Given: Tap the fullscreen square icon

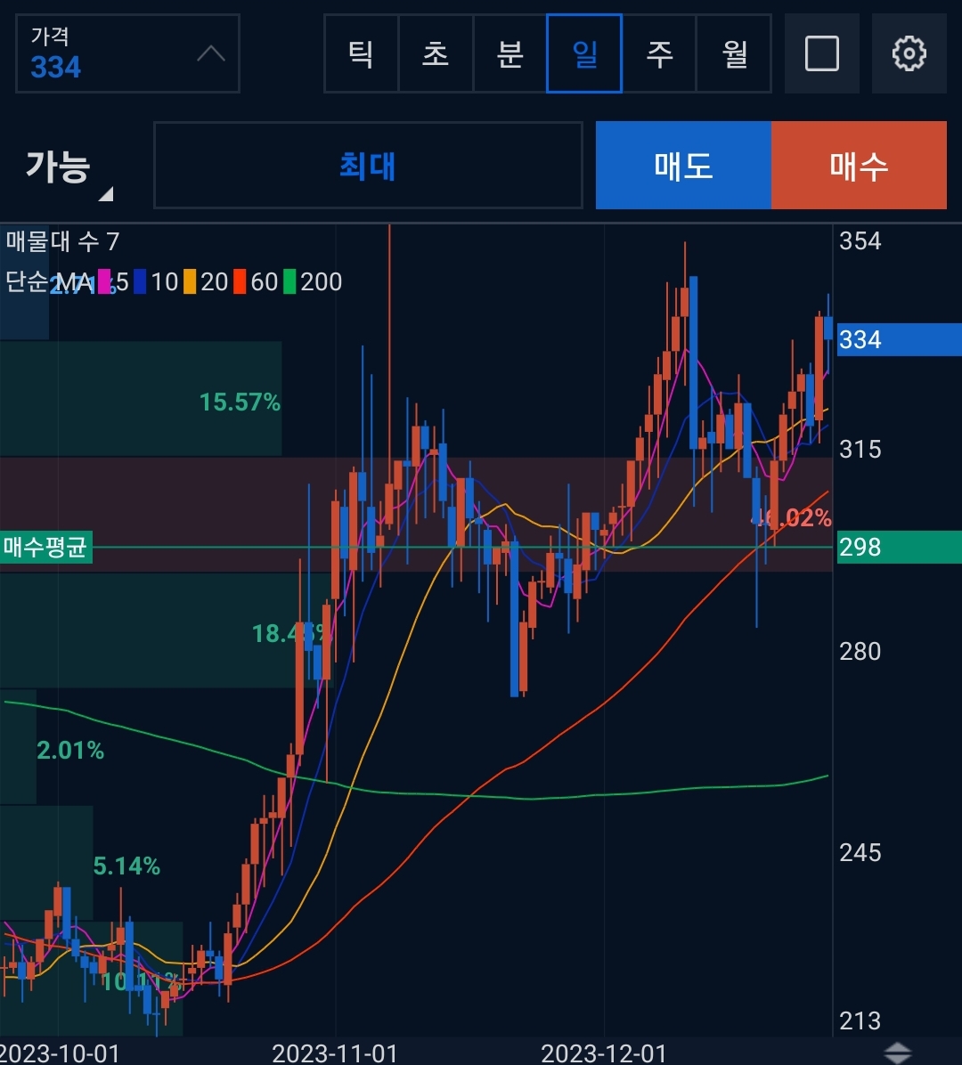Looking at the screenshot, I should pyautogui.click(x=821, y=53).
